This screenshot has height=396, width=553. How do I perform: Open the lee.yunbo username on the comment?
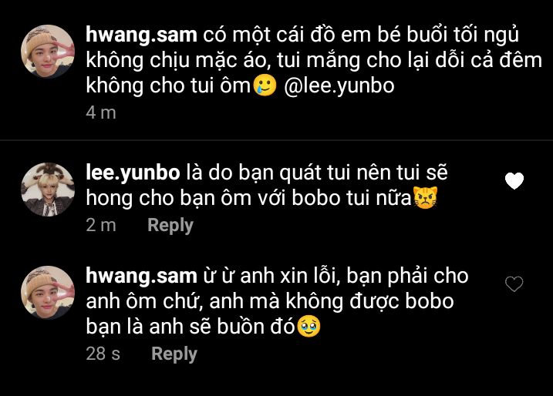[133, 173]
